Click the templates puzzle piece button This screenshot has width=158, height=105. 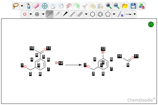(142, 6)
